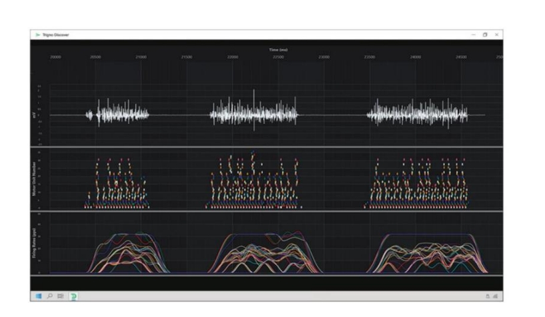Click the third firing rate curve cluster
This screenshot has width=545, height=317.
(424, 253)
